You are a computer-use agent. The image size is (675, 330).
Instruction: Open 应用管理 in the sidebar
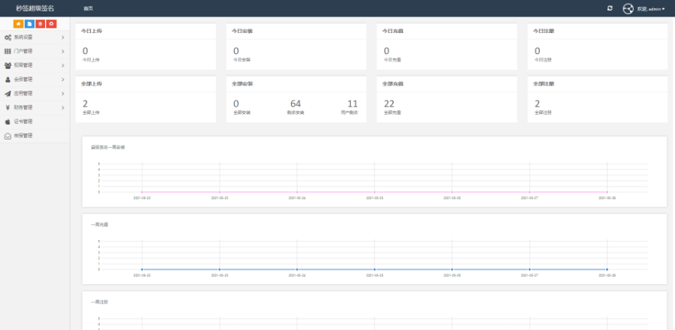click(x=23, y=94)
